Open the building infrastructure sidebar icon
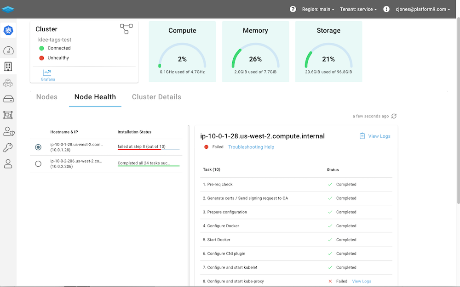 coord(8,67)
